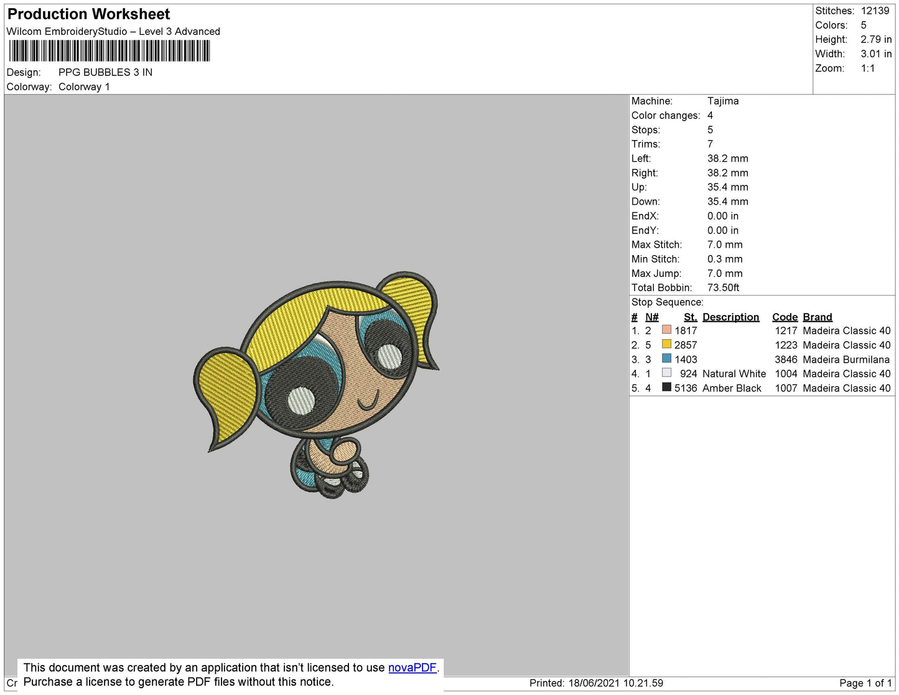This screenshot has height=695, width=899.
Task: Click the 'Trims:' value 7
Action: pyautogui.click(x=710, y=144)
